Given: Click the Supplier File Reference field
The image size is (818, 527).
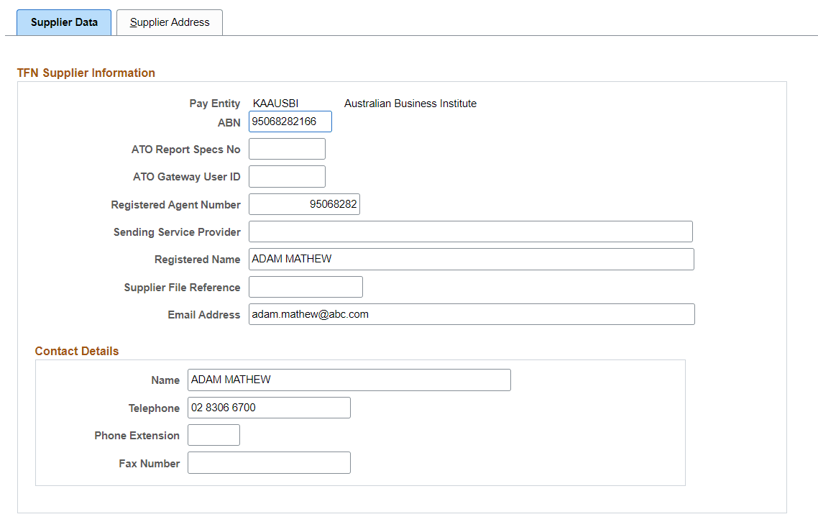Looking at the screenshot, I should [305, 286].
